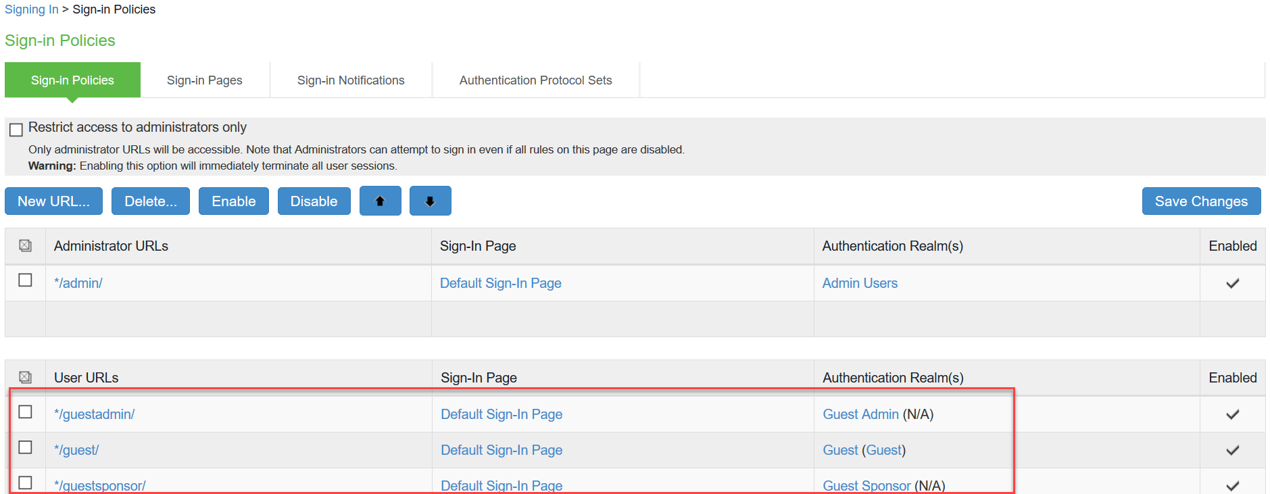1270x494 pixels.
Task: Switch to the Sign-in Pages tab
Action: (204, 80)
